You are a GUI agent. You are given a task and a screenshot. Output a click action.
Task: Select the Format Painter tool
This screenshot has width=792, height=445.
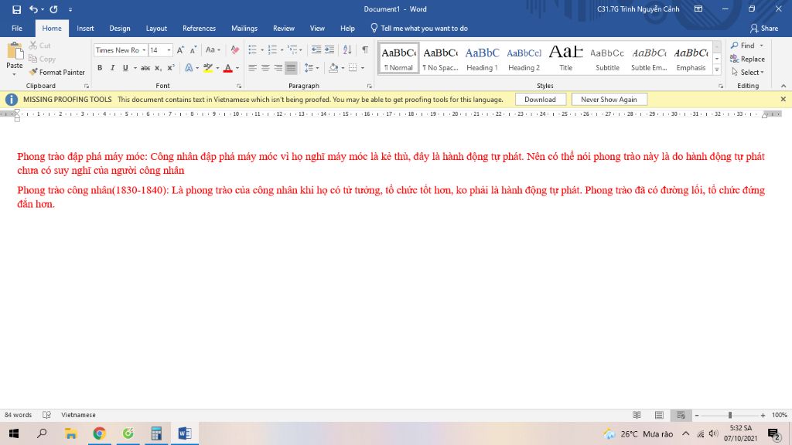point(57,72)
